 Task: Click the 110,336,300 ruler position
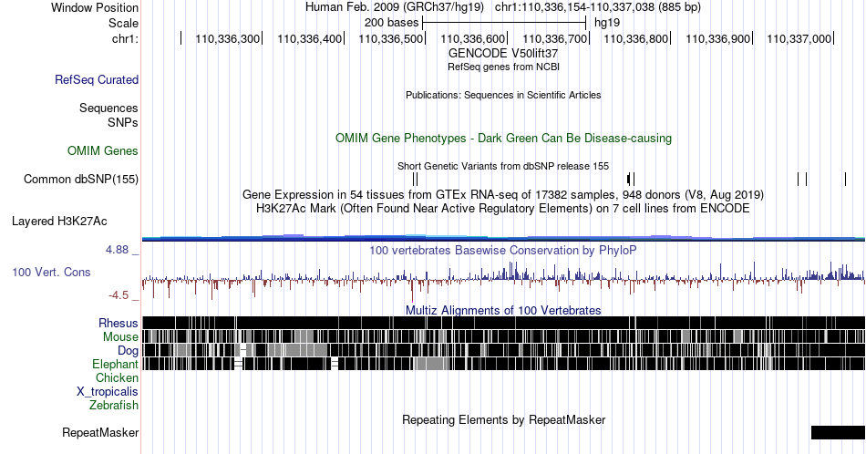click(228, 38)
